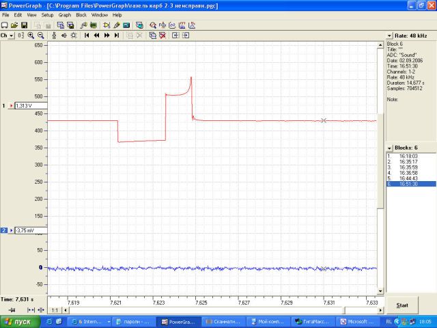Select block 1 recorded at 16:18:03
Image resolution: width=437 pixels, height=328 pixels.
click(411, 156)
